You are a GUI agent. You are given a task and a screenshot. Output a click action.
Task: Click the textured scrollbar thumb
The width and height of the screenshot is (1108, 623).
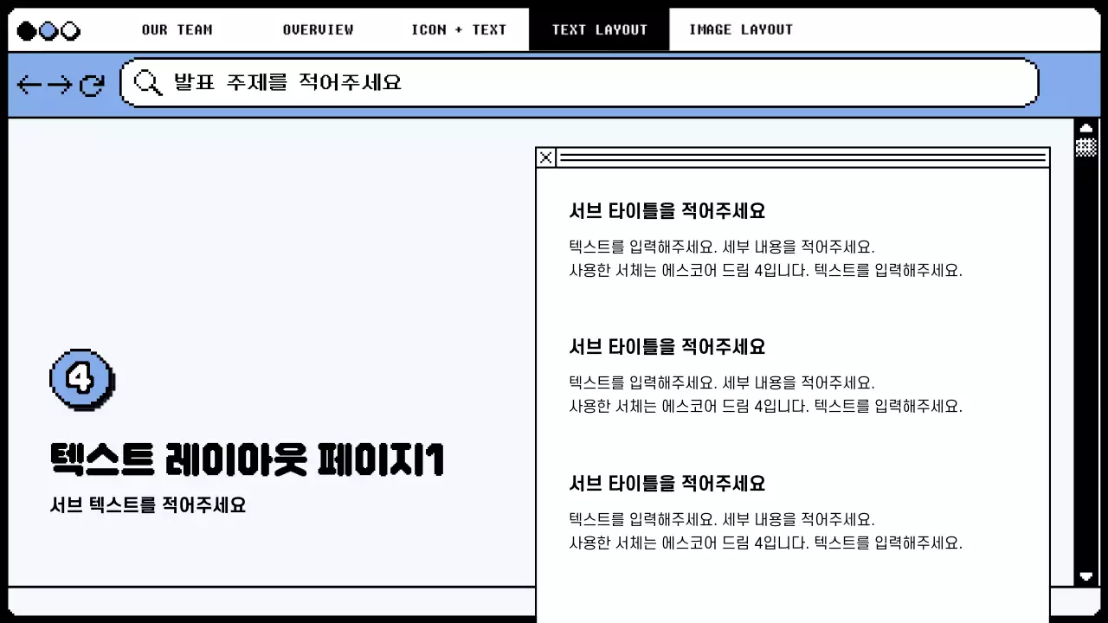(x=1086, y=146)
